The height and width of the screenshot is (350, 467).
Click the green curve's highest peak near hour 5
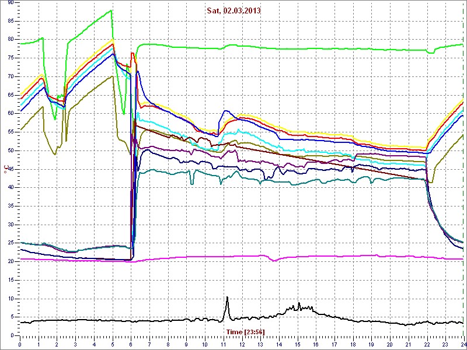click(x=111, y=10)
